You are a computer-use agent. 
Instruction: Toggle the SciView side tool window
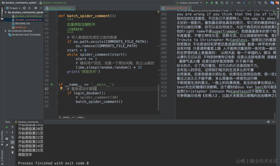coord(278,14)
